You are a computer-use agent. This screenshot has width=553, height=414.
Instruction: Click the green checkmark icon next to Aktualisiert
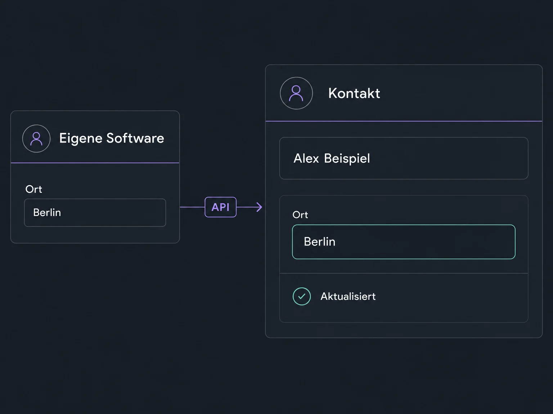302,296
